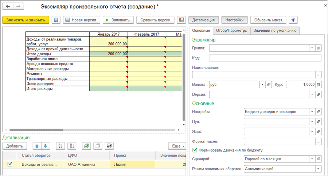The image size is (328, 176).
Task: Click into the Наименование text field
Action: point(253,74)
